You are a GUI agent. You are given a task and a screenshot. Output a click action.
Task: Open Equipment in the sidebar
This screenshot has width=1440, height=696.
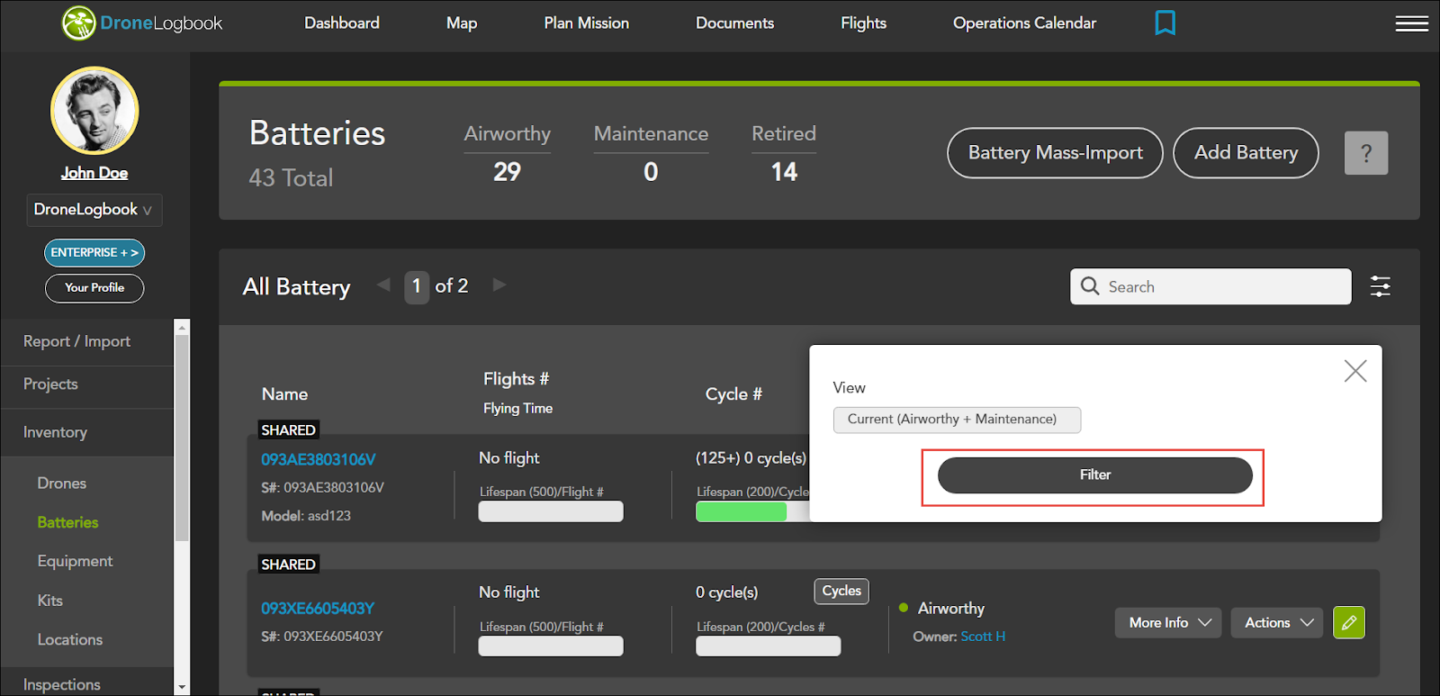(x=75, y=562)
